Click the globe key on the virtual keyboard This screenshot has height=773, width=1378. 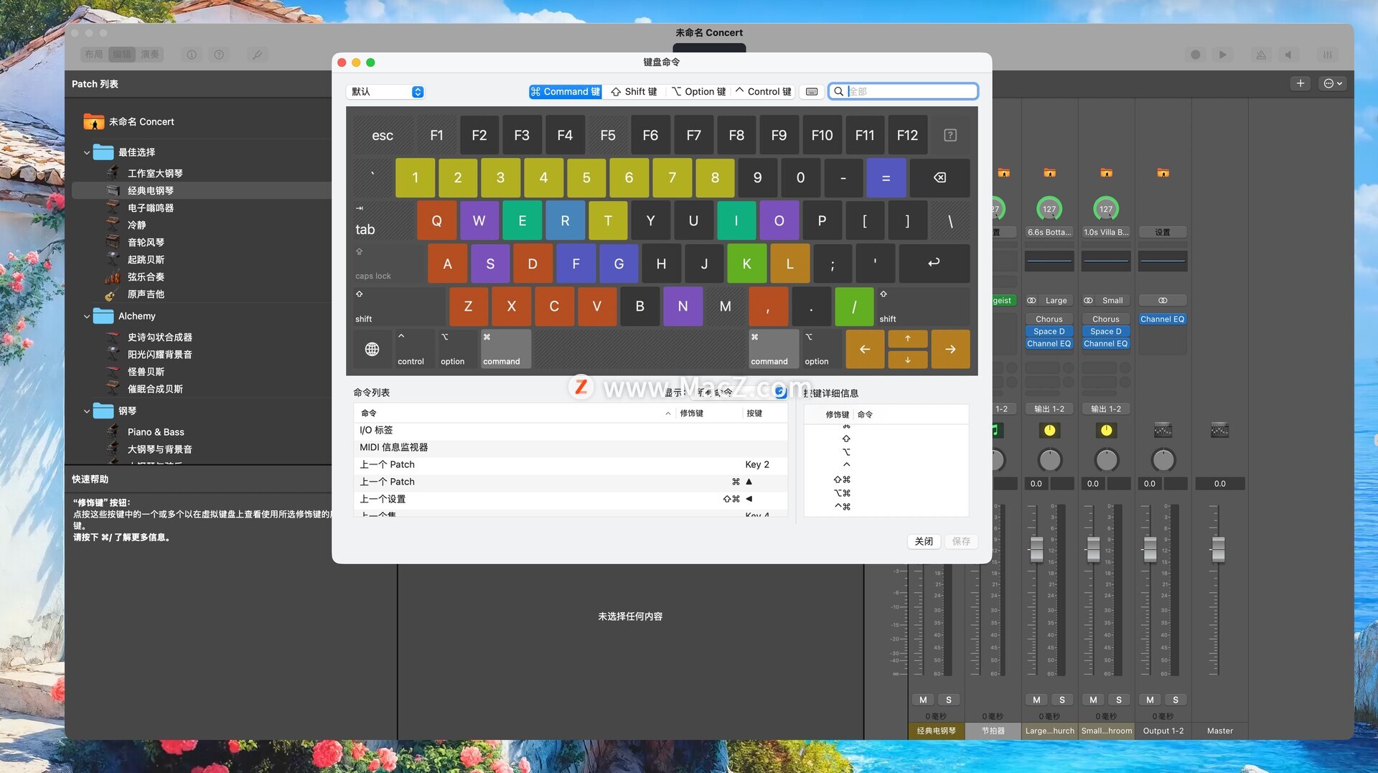tap(372, 349)
